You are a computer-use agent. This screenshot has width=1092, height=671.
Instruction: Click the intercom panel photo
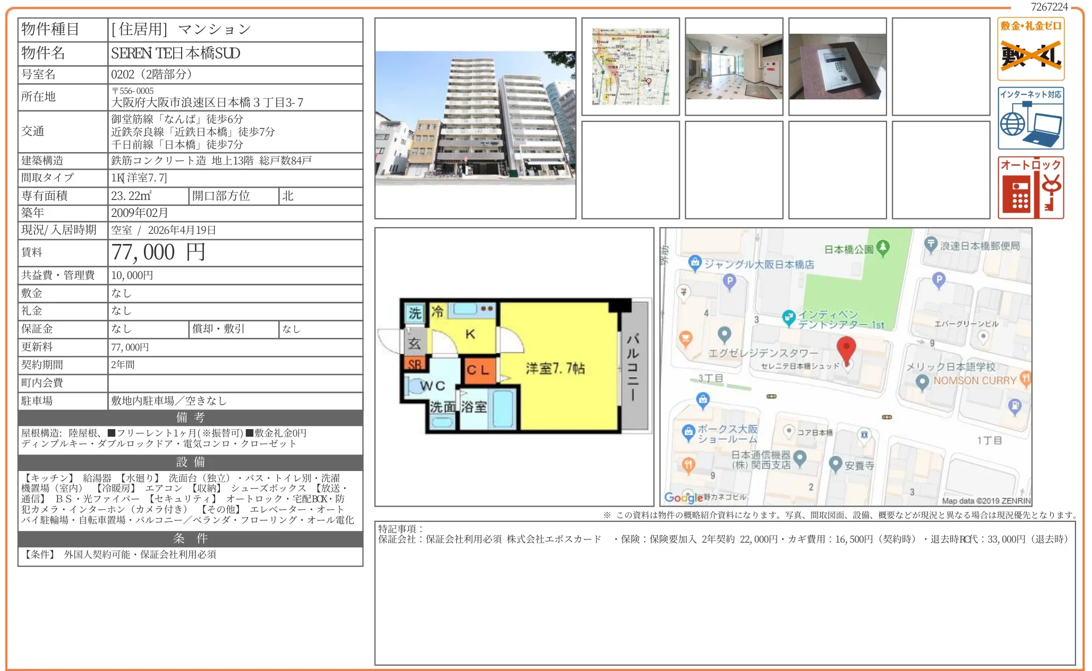click(x=838, y=66)
